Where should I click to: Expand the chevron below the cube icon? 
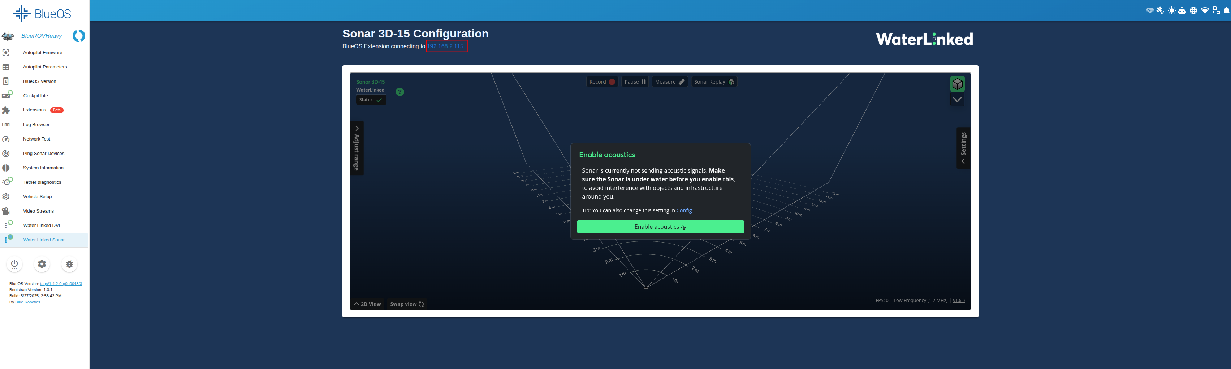(957, 100)
